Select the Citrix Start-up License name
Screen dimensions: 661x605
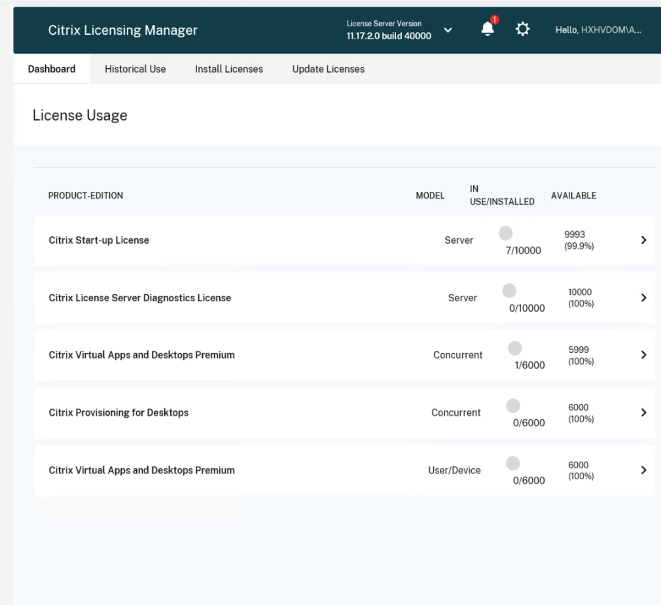coord(99,240)
